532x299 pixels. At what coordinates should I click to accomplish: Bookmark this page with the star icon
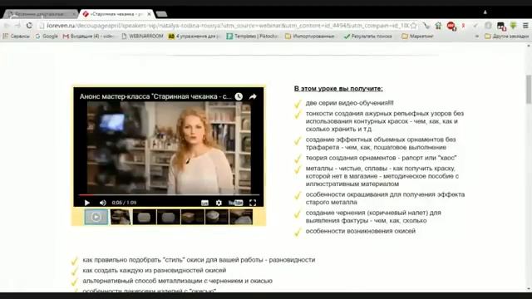point(413,26)
